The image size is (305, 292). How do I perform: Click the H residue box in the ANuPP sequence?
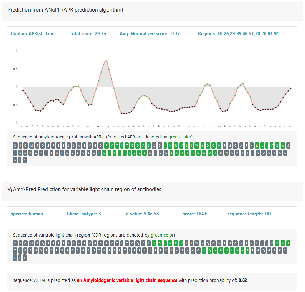pos(193,153)
